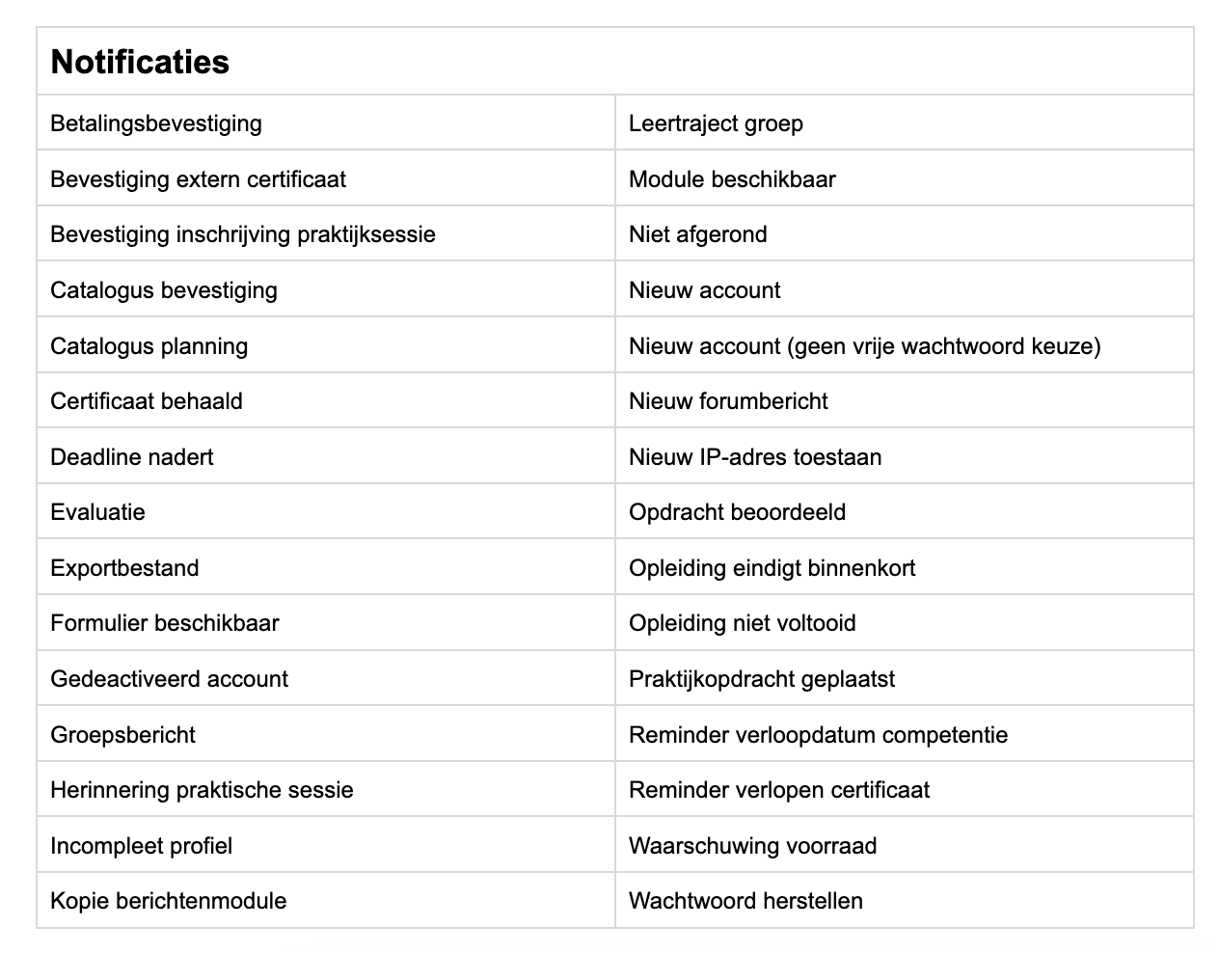Click the Notificaties table heading
This screenshot has height=953, width=1219.
tap(140, 62)
